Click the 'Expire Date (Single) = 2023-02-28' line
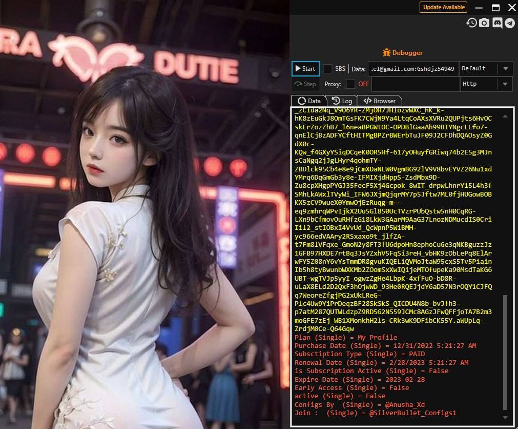This screenshot has width=518, height=429. pos(360,379)
